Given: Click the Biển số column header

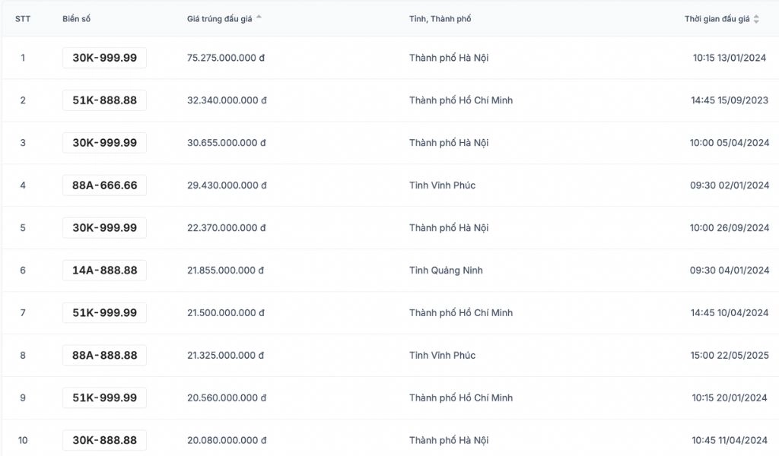Looking at the screenshot, I should click(x=77, y=19).
